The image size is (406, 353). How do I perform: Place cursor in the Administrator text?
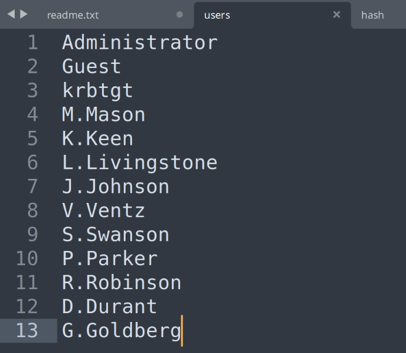click(x=140, y=43)
